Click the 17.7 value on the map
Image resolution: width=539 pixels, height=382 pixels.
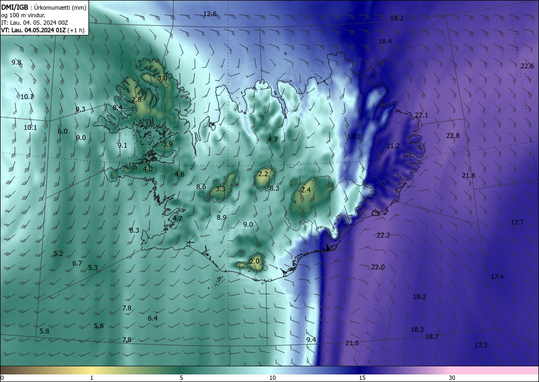click(517, 223)
